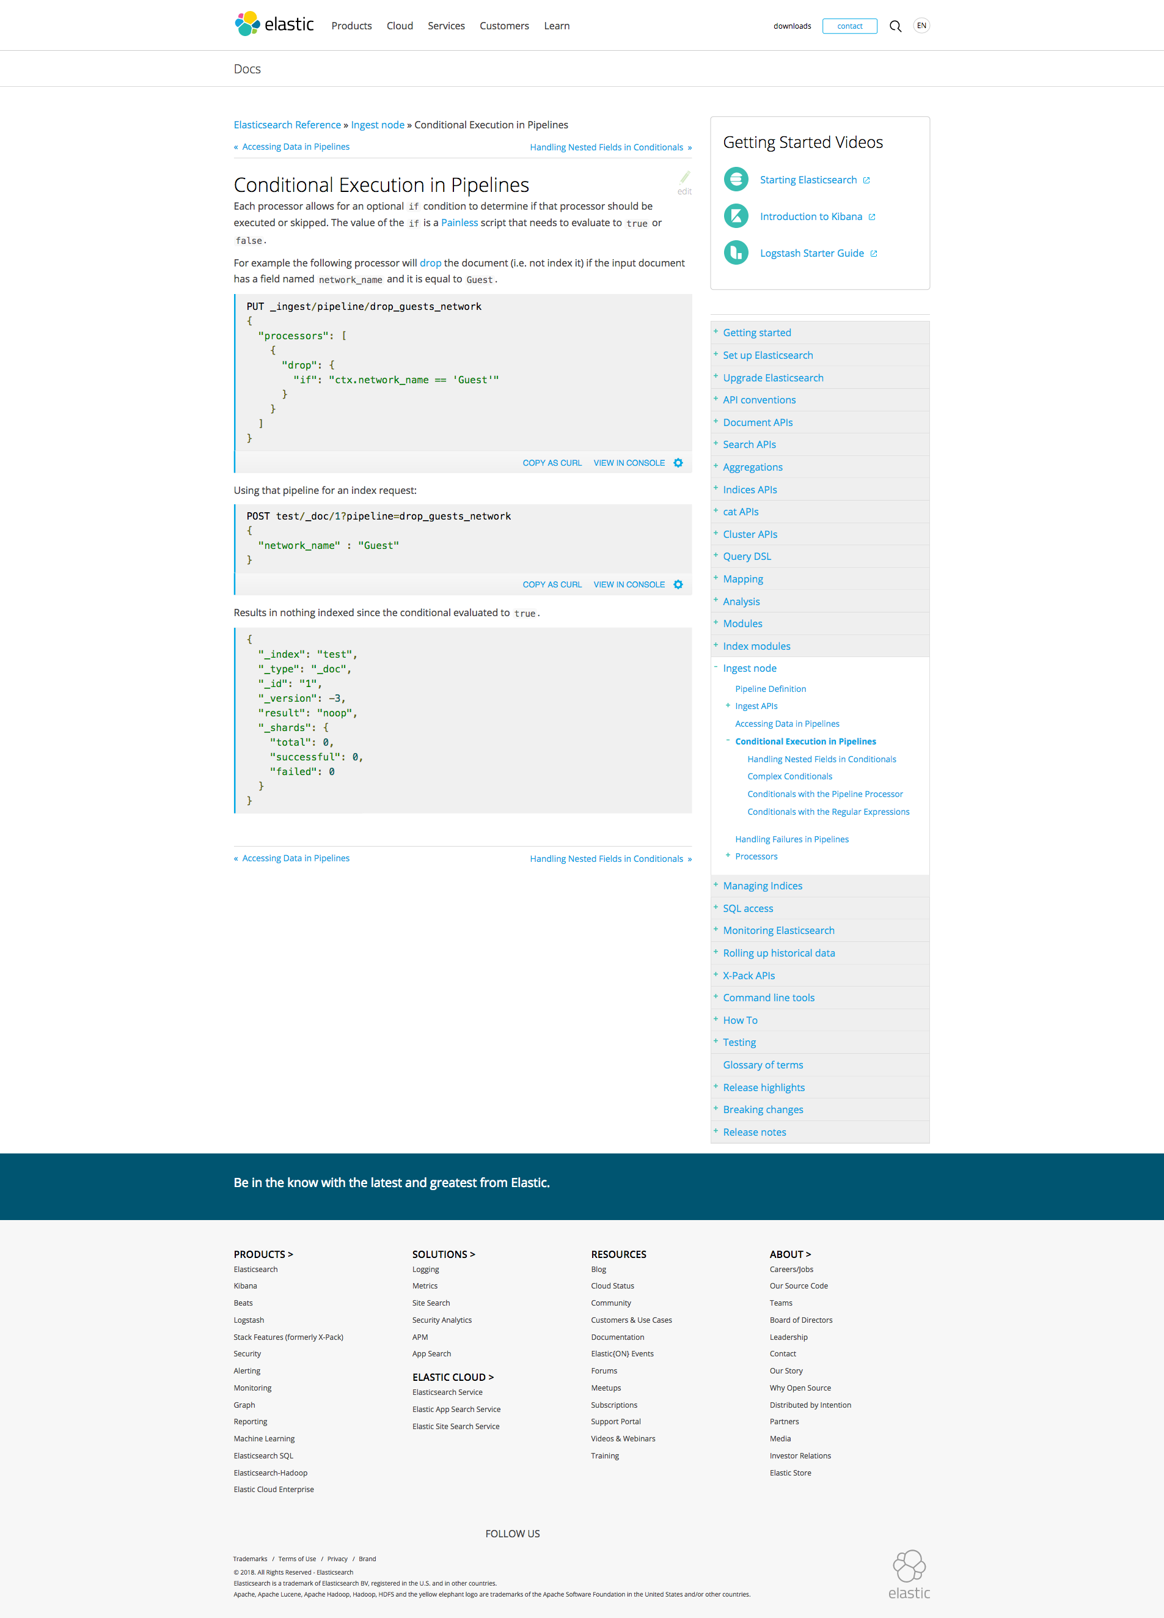Open external link icon beside Introduction to Kibana
This screenshot has height=1618, width=1164.
(x=871, y=217)
